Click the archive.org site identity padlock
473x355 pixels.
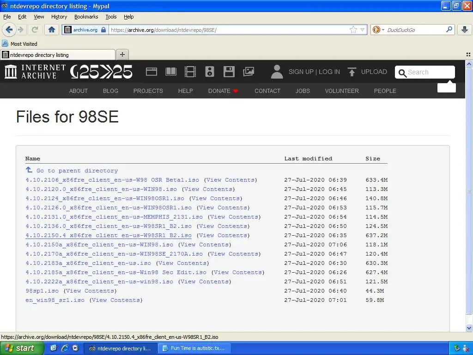pyautogui.click(x=103, y=30)
